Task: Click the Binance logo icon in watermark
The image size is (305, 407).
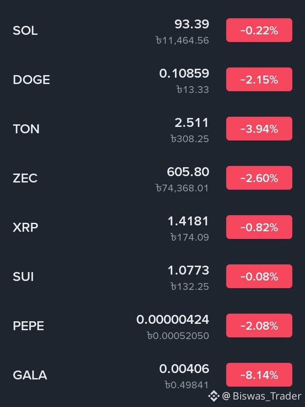Action: tap(213, 396)
